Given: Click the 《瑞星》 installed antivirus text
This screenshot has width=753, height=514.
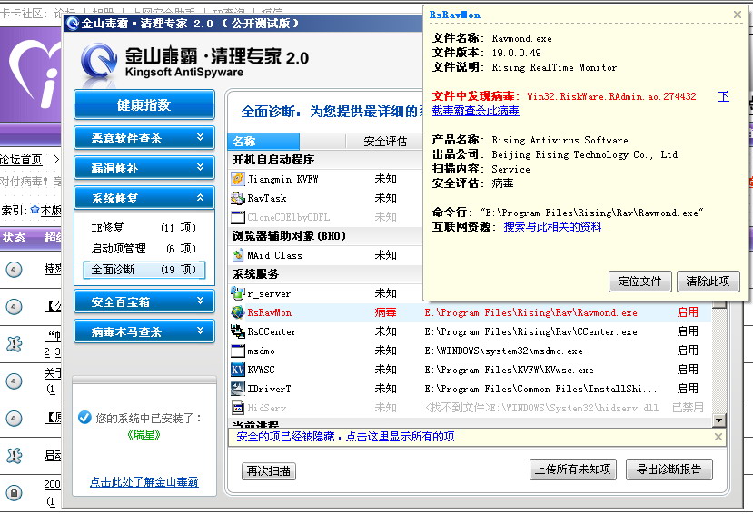Looking at the screenshot, I should tap(144, 435).
